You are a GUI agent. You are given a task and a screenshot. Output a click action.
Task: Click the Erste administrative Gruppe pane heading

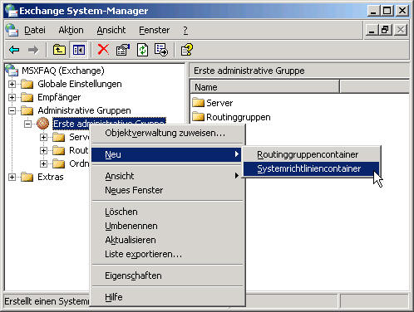click(249, 71)
